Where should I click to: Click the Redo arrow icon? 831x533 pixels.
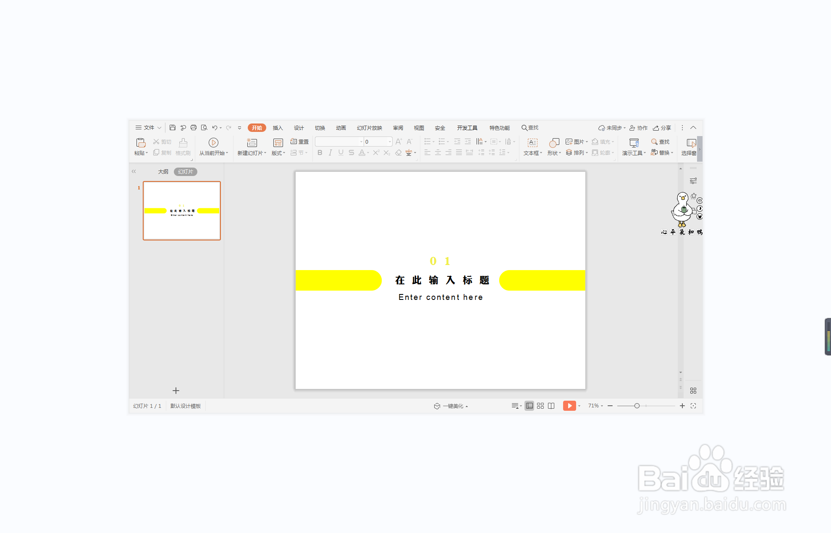pos(229,128)
